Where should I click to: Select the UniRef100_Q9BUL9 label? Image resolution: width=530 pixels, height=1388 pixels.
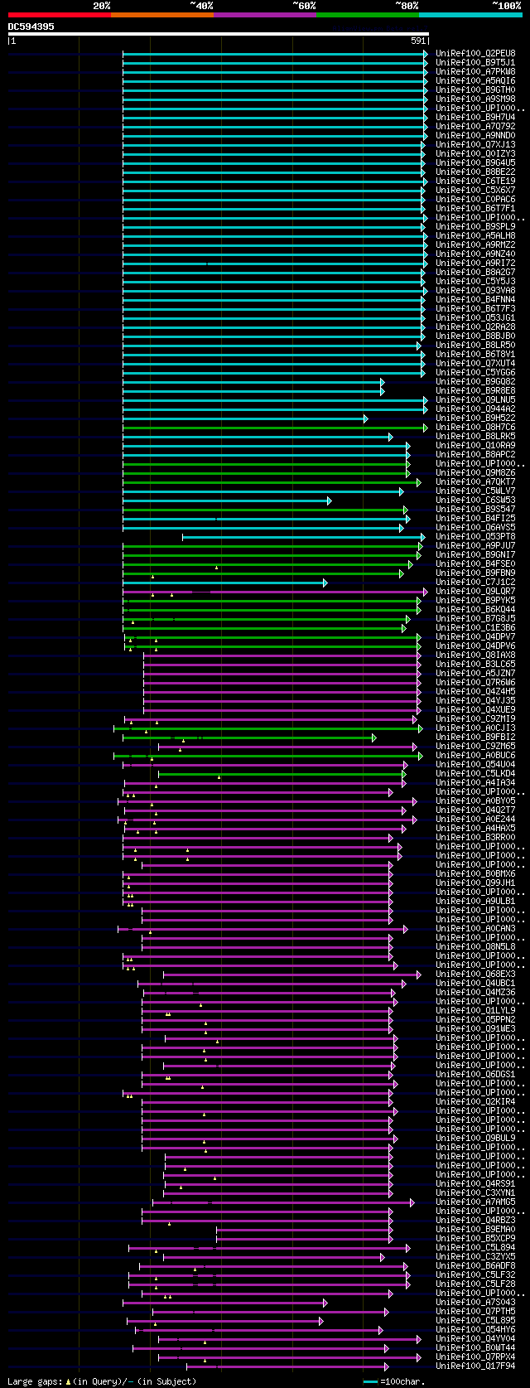point(475,1138)
